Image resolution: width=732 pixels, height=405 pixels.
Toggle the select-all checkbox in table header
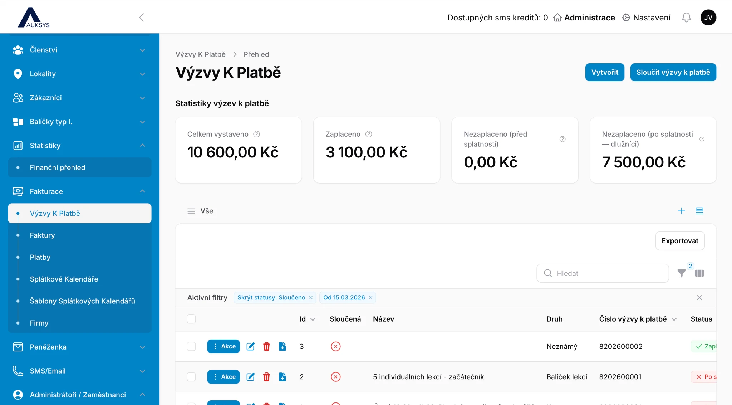click(x=191, y=319)
